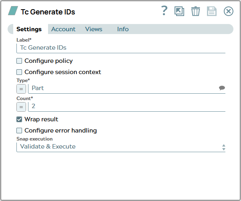Screen dimensions: 241x201
Task: Enable the Configure session context checkbox
Action: 19,72
